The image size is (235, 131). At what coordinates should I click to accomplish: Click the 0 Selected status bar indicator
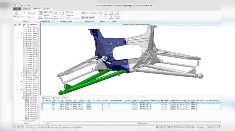[214, 127]
